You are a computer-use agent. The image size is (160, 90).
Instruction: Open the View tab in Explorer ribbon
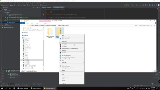37,23
